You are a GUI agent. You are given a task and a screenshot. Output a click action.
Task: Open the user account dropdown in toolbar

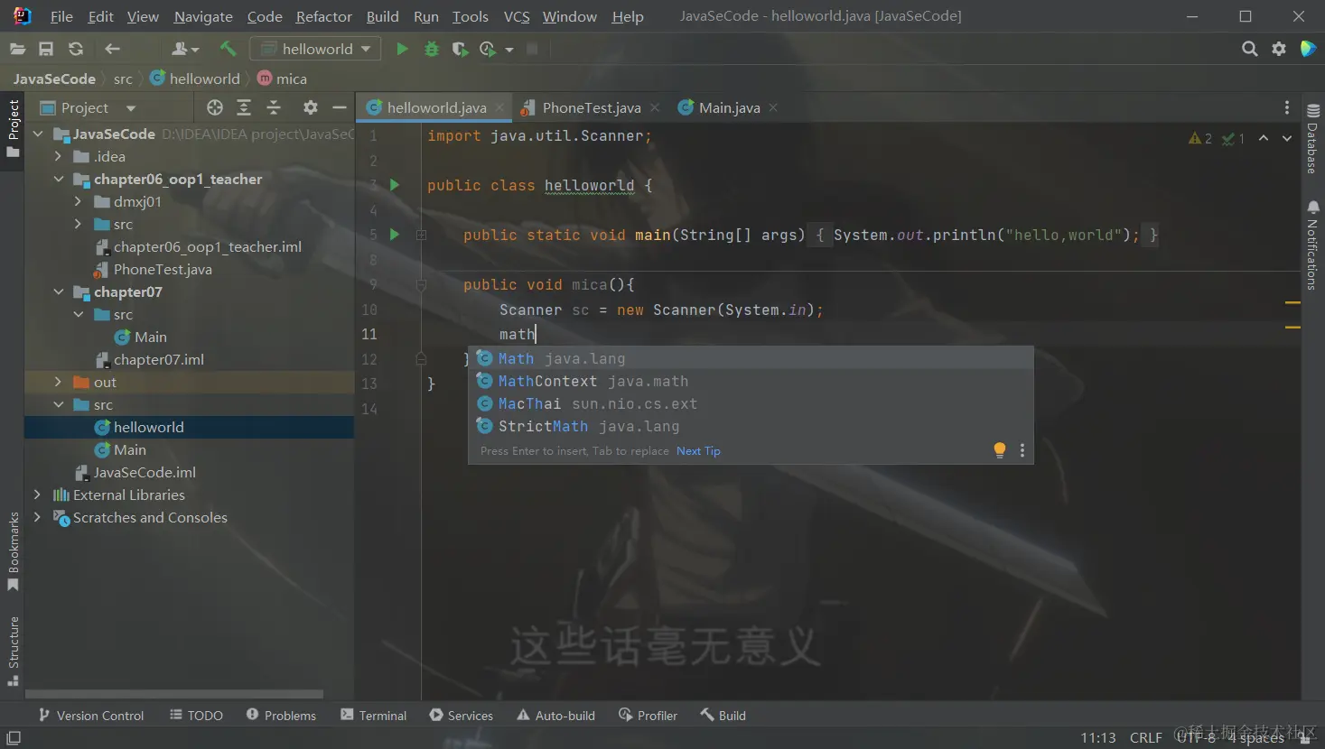coord(185,49)
